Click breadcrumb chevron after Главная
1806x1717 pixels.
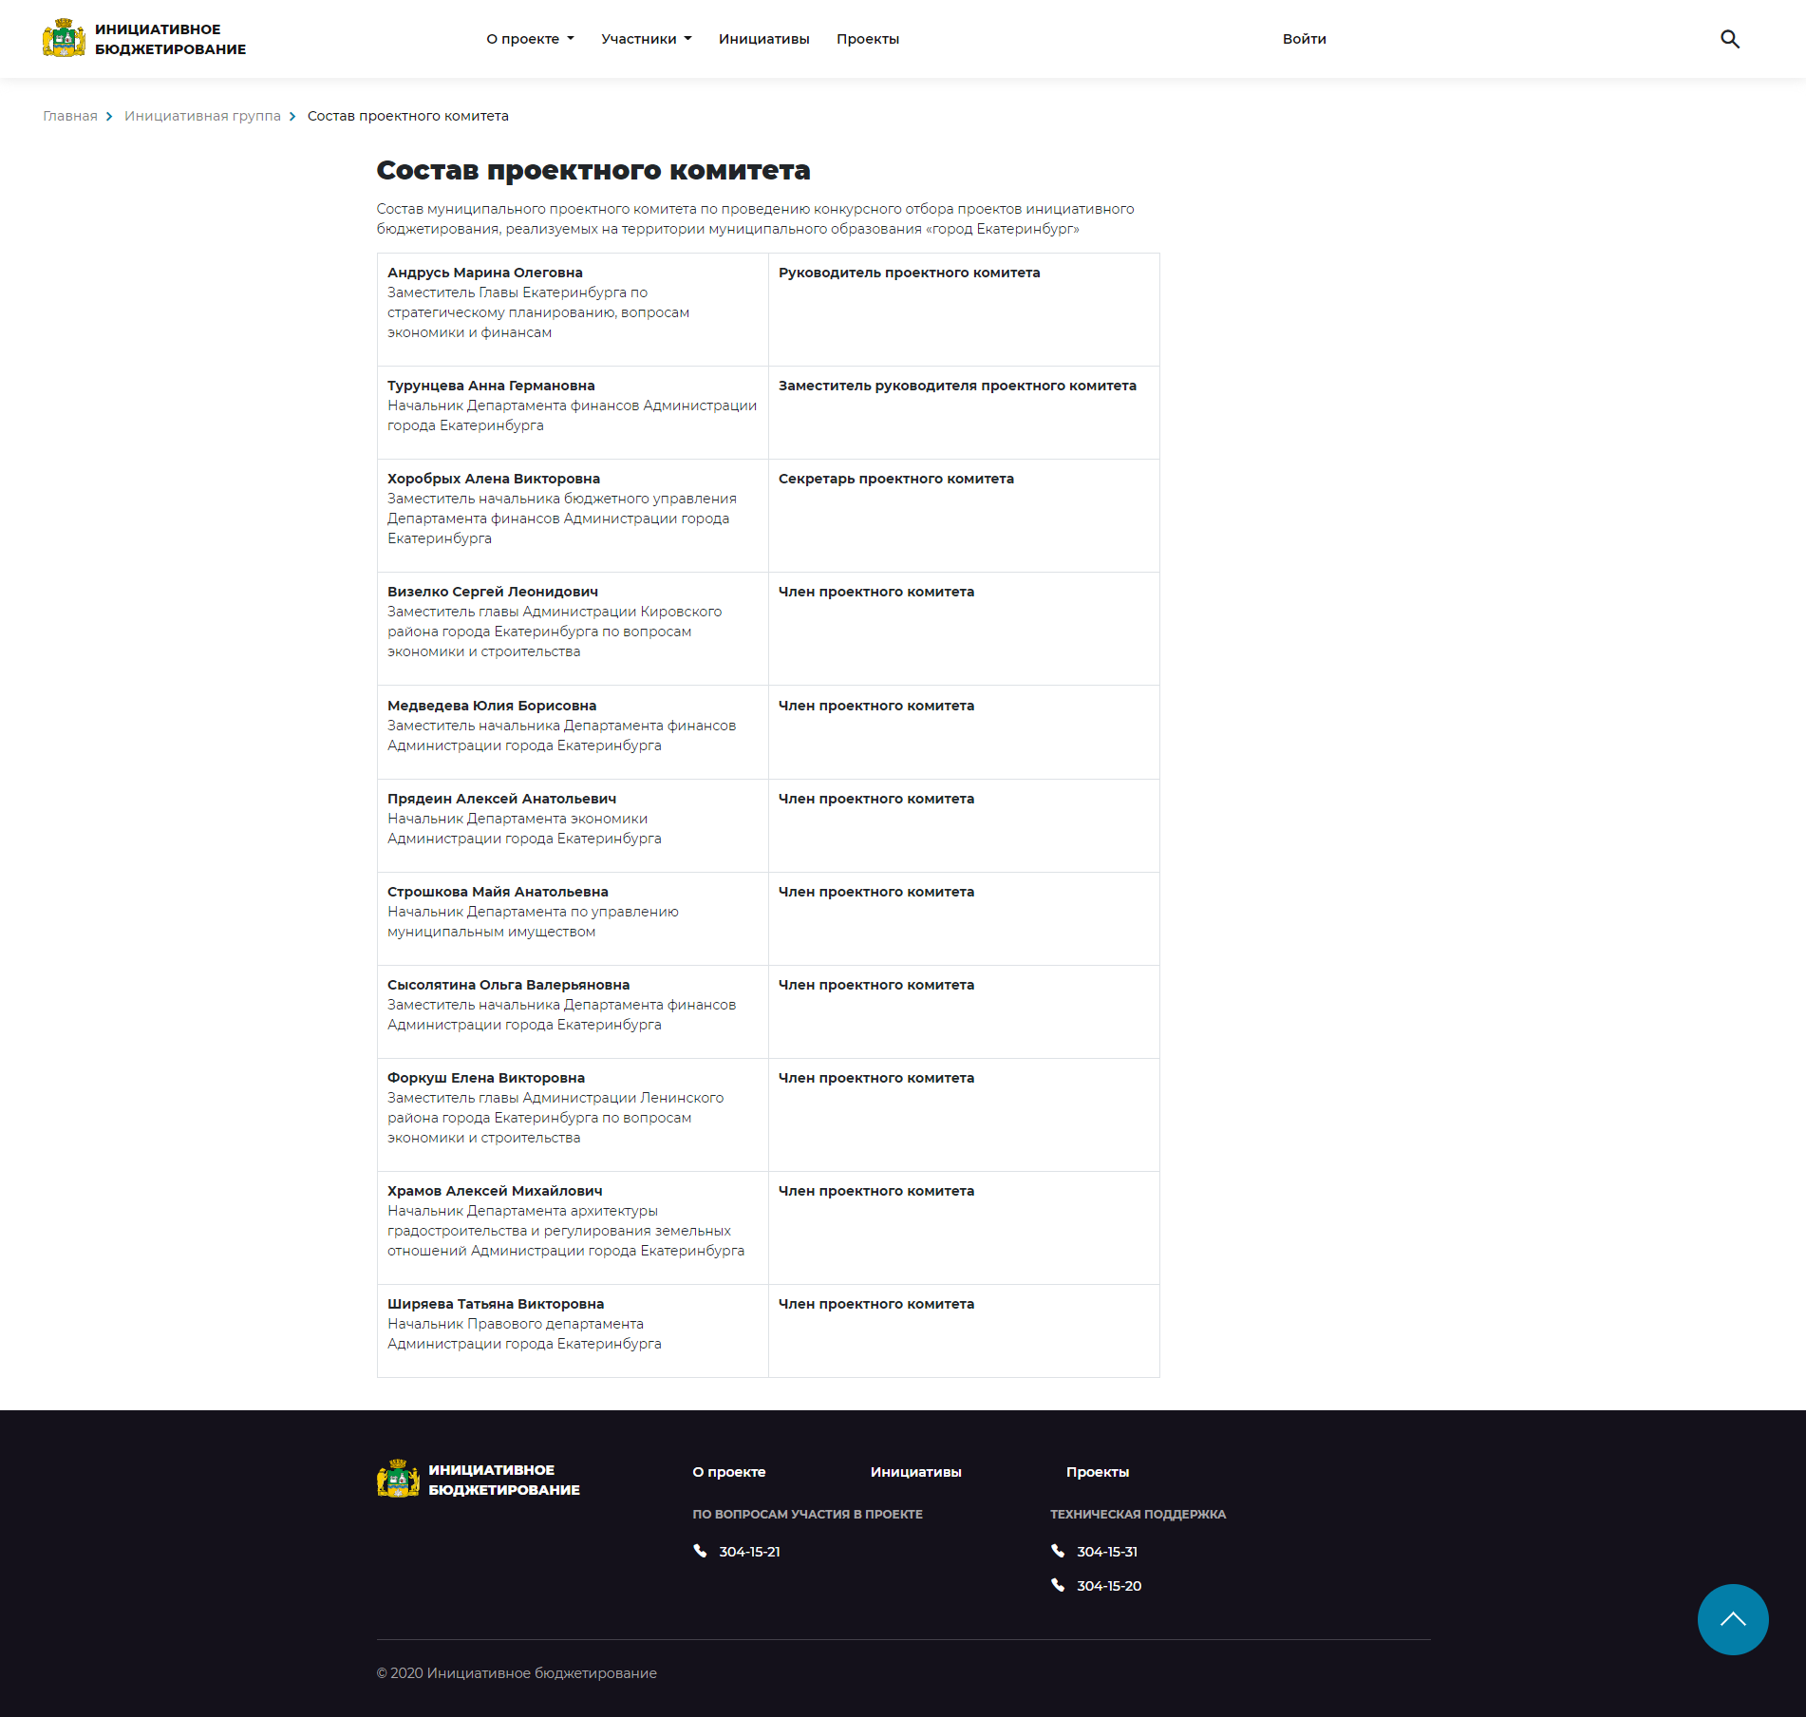[110, 117]
